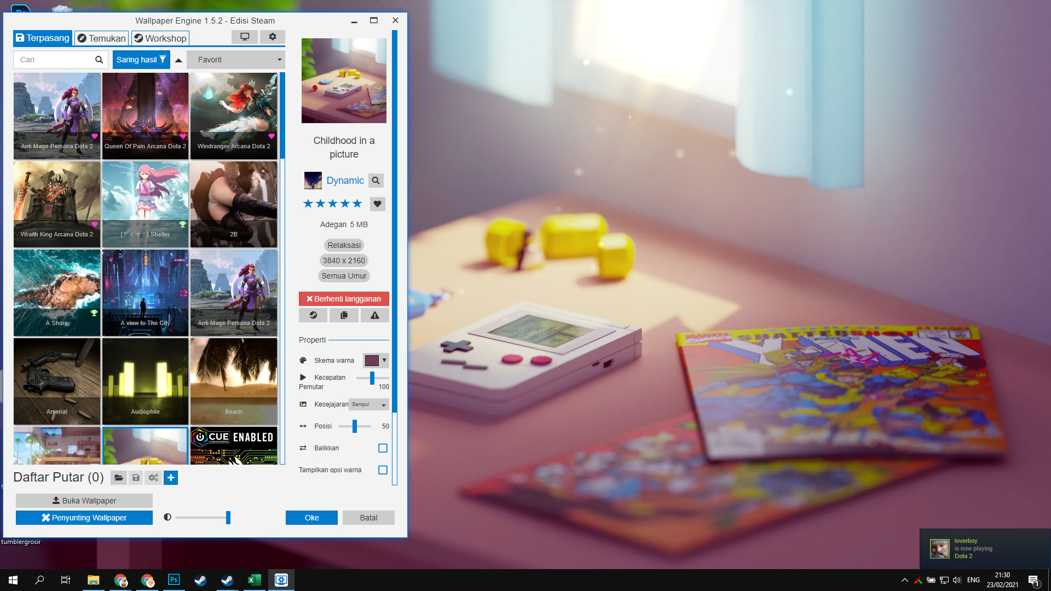Enable Tampilkan opsi warna checkbox

click(383, 470)
